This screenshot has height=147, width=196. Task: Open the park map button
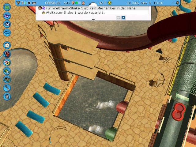pyautogui.click(x=7, y=7)
